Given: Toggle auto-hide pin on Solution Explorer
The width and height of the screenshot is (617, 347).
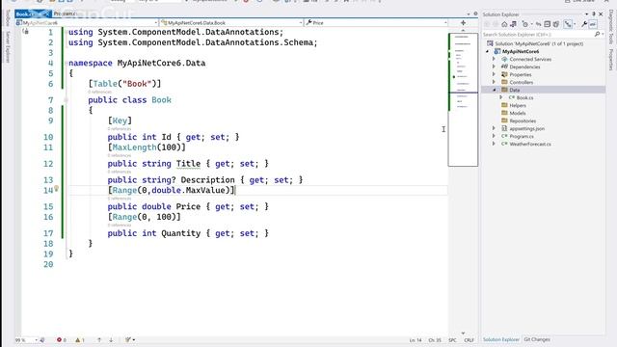Looking at the screenshot, I should coord(594,14).
